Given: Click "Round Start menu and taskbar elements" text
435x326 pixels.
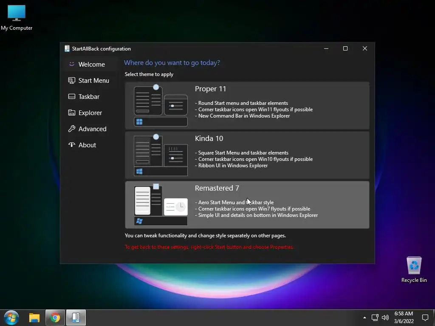Looking at the screenshot, I should [x=243, y=103].
